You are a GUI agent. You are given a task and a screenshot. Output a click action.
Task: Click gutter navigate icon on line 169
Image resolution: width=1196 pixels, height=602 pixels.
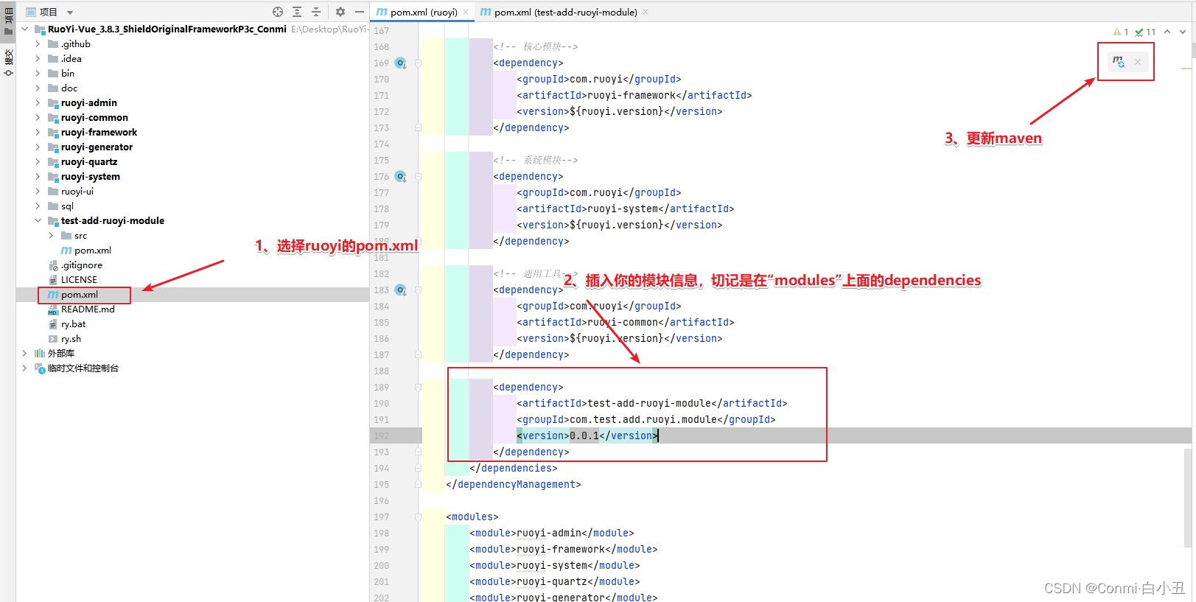click(400, 63)
